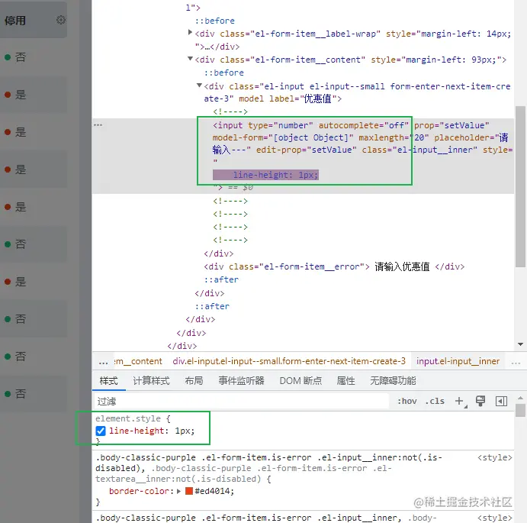Viewport: 527px width, 523px height.
Task: Click the DOM tree scroll-down arrow
Action: coord(521,344)
